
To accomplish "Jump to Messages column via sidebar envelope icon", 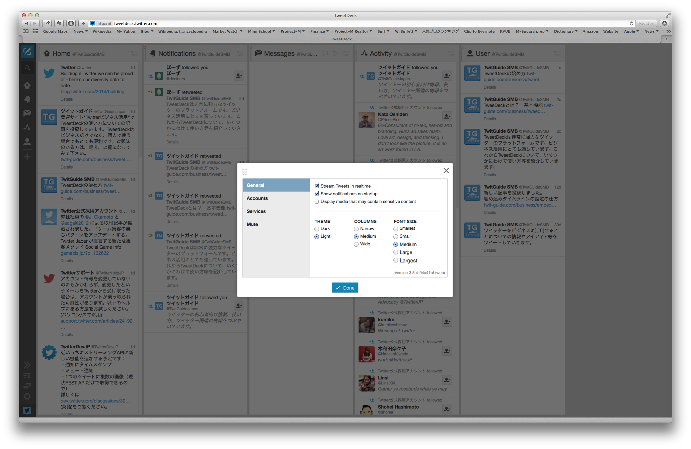I will click(27, 113).
